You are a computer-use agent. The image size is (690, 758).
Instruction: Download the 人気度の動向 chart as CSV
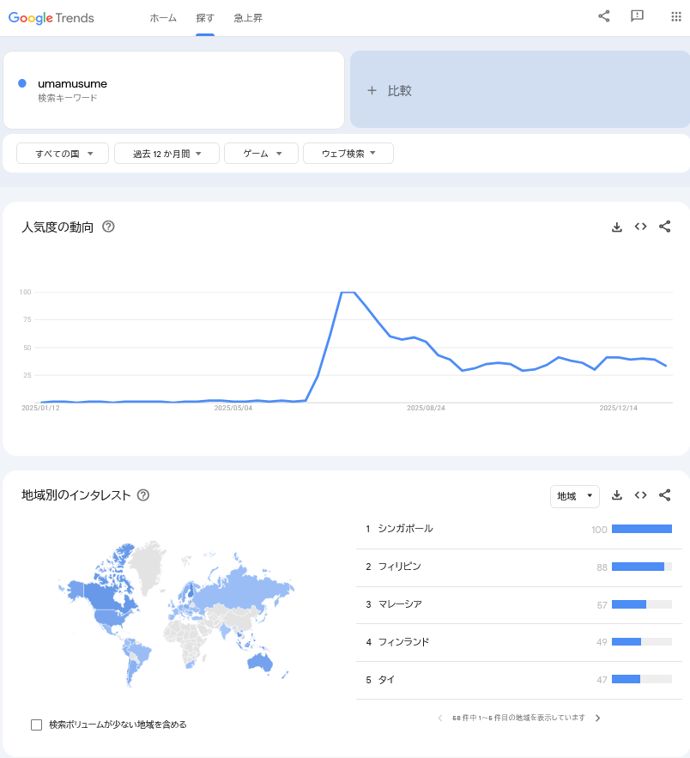[x=616, y=227]
